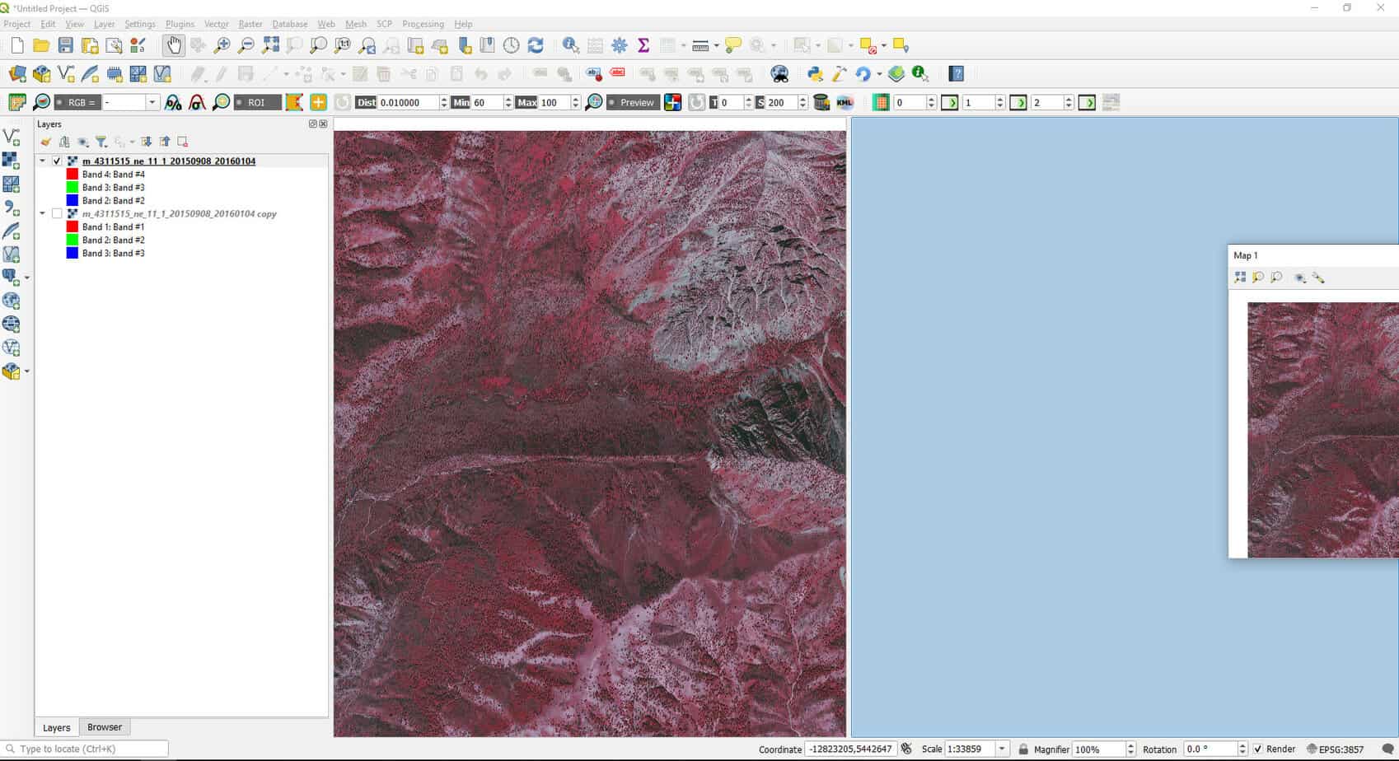Click the SCP KML export icon
1399x761 pixels.
point(844,102)
